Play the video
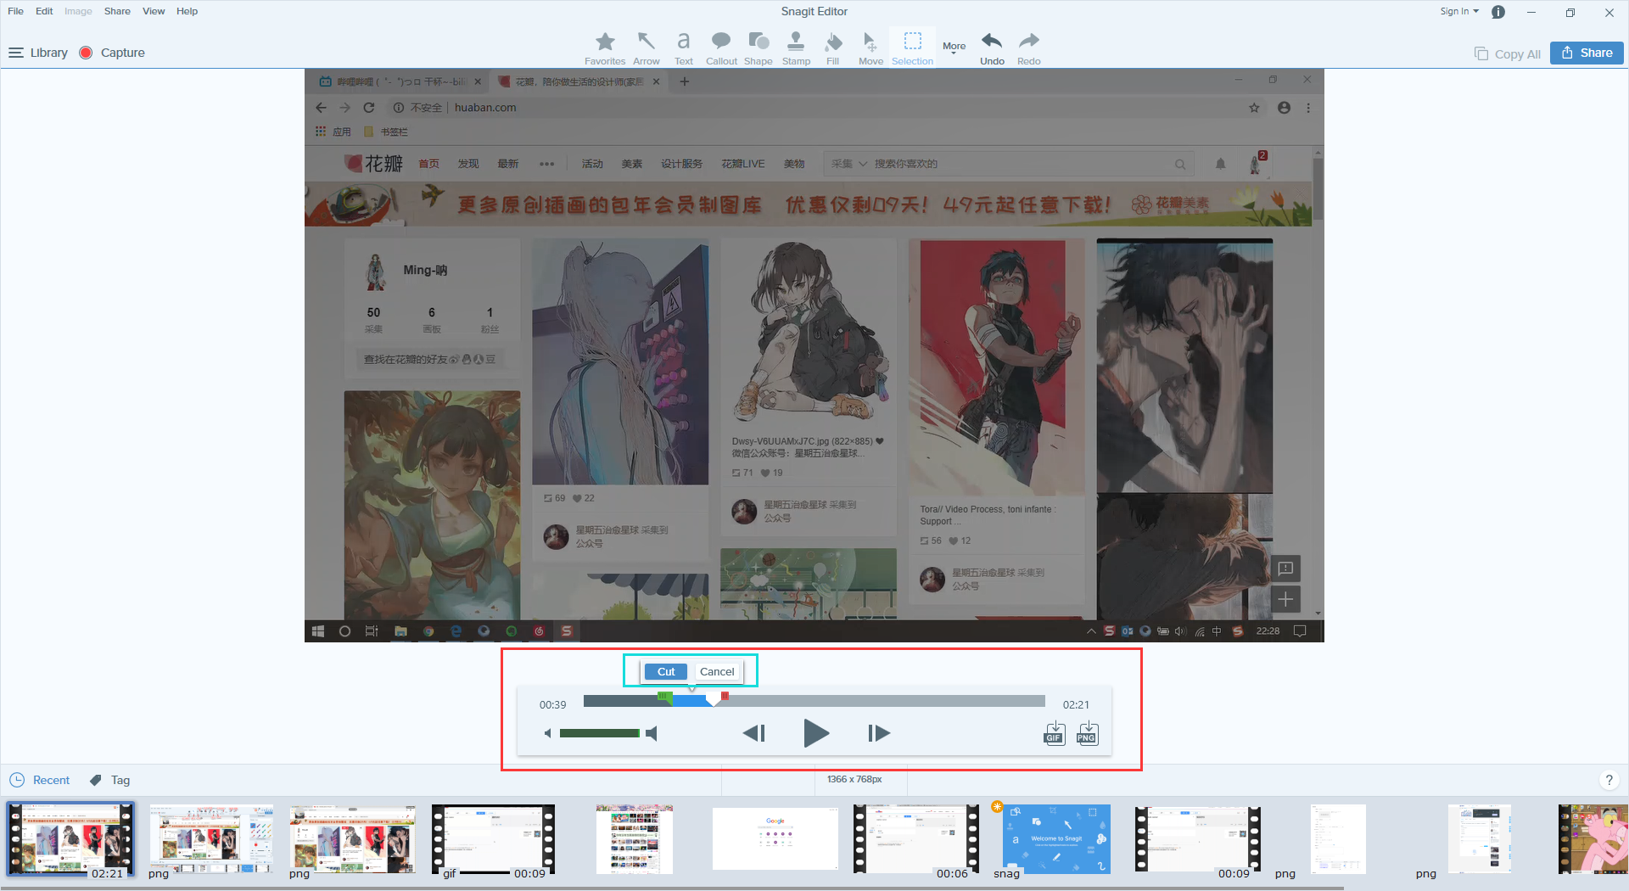Viewport: 1629px width, 891px height. pyautogui.click(x=815, y=733)
